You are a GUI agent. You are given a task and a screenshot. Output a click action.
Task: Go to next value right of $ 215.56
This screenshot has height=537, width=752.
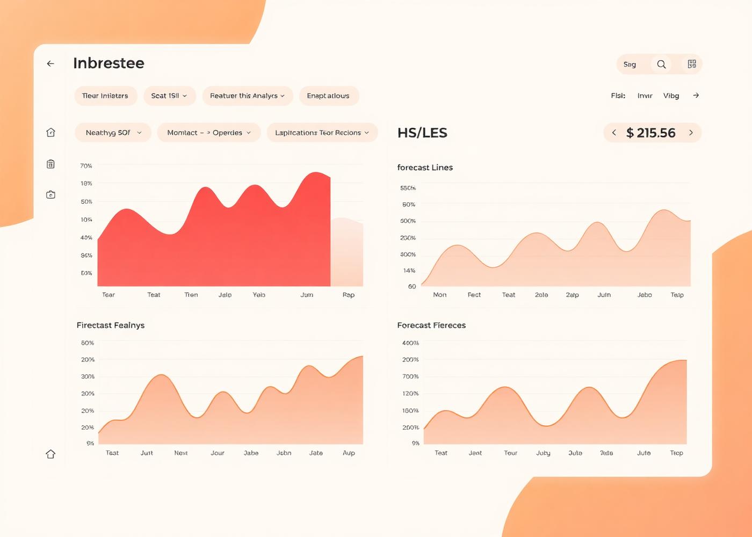tap(691, 133)
